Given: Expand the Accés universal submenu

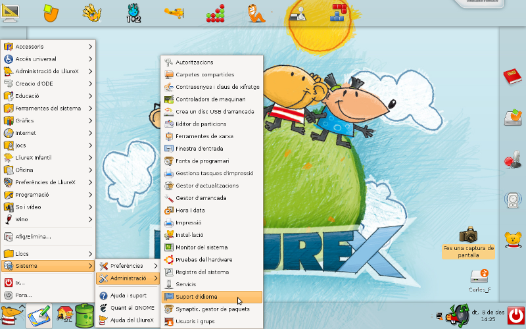Looking at the screenshot, I should [48, 59].
